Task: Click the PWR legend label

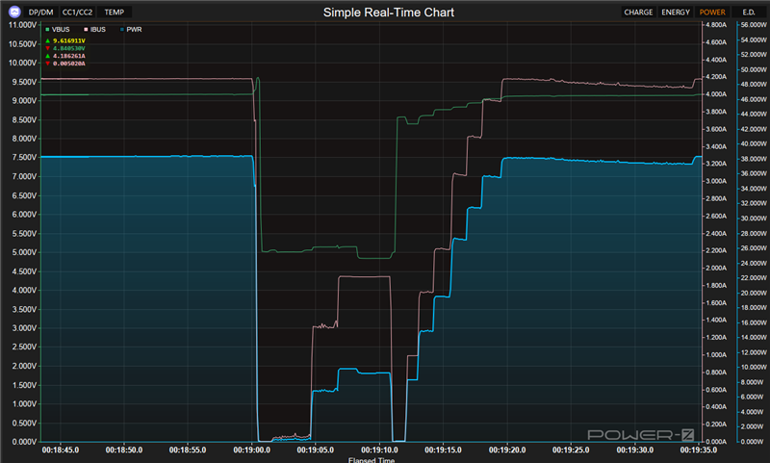Action: point(134,30)
